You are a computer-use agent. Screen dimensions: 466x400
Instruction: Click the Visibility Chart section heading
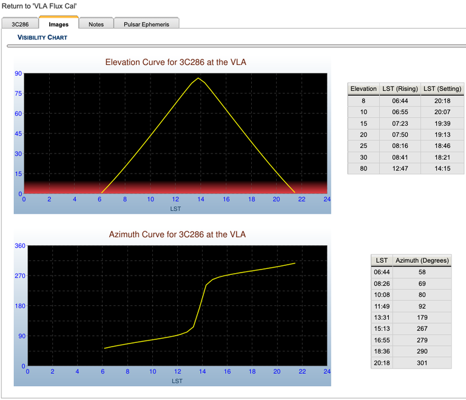click(x=42, y=38)
